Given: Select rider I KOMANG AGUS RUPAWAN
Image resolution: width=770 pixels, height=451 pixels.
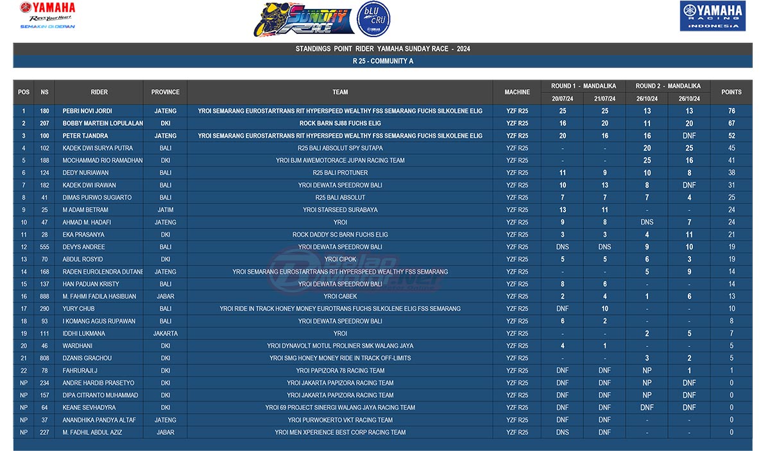Looking at the screenshot, I should point(99,321).
